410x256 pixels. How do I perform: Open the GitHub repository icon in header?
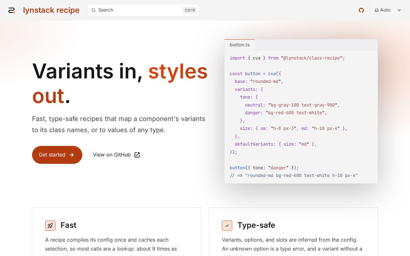[361, 10]
